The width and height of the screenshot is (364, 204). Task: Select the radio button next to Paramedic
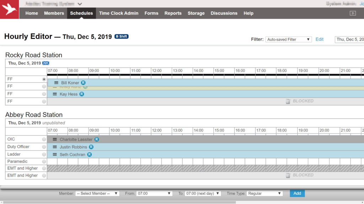pos(44,161)
